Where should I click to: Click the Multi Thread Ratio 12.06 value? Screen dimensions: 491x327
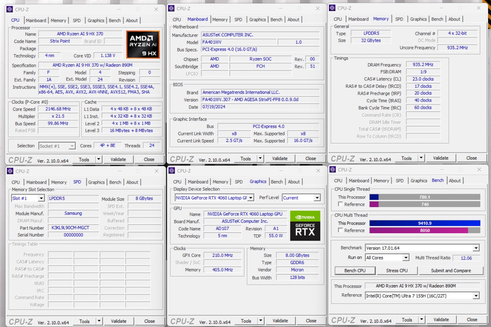point(466,258)
